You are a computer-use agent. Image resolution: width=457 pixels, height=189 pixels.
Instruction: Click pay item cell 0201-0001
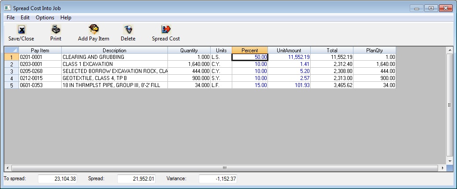(40, 57)
